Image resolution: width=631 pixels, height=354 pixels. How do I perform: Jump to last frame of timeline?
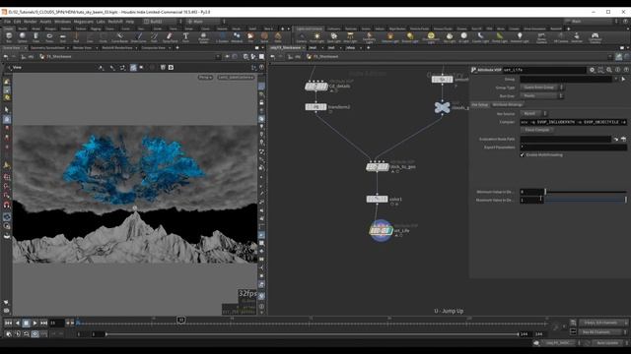43,323
